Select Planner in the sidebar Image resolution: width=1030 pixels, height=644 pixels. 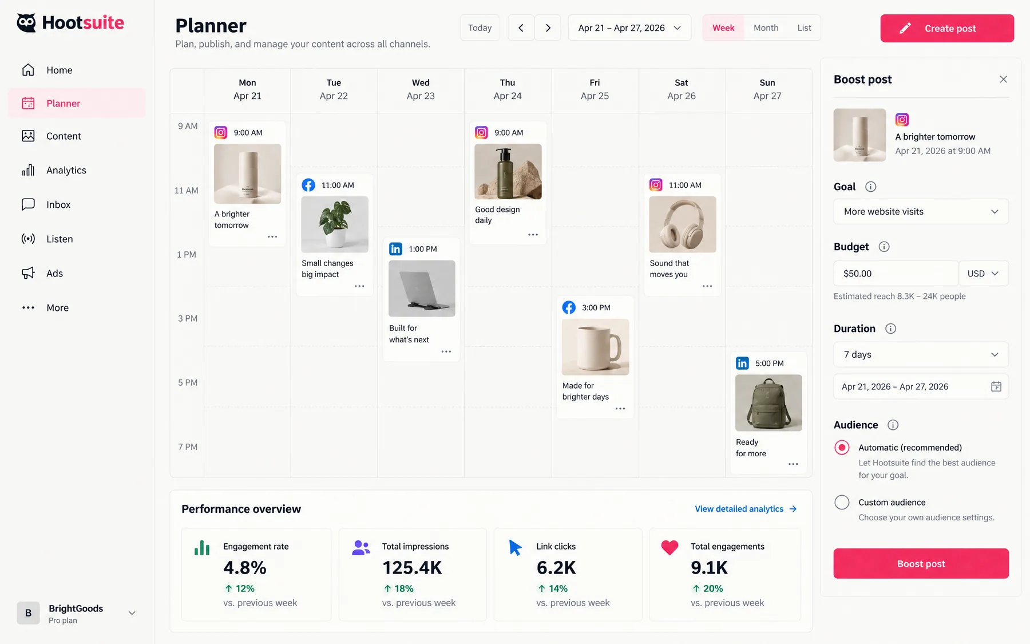[x=77, y=103]
